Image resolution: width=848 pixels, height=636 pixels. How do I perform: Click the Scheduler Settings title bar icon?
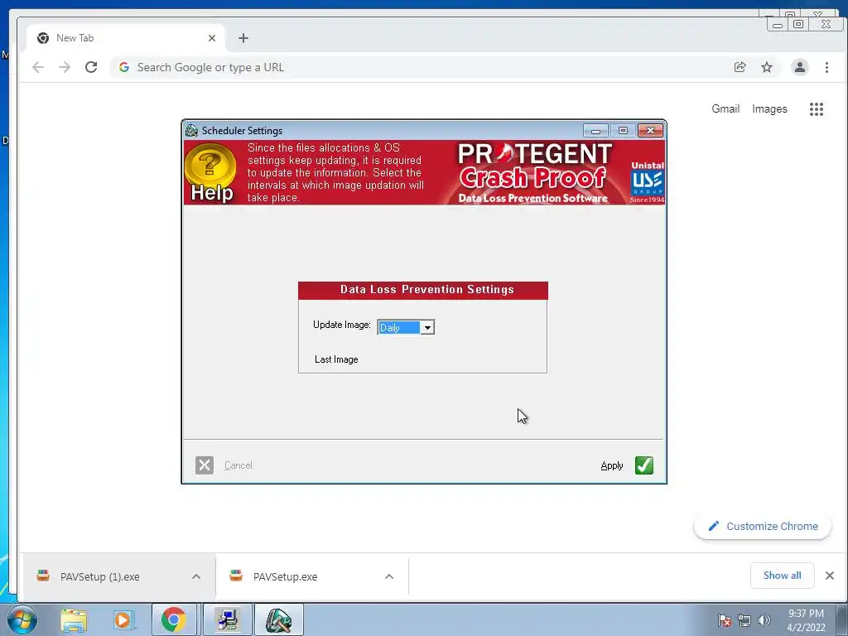point(191,130)
